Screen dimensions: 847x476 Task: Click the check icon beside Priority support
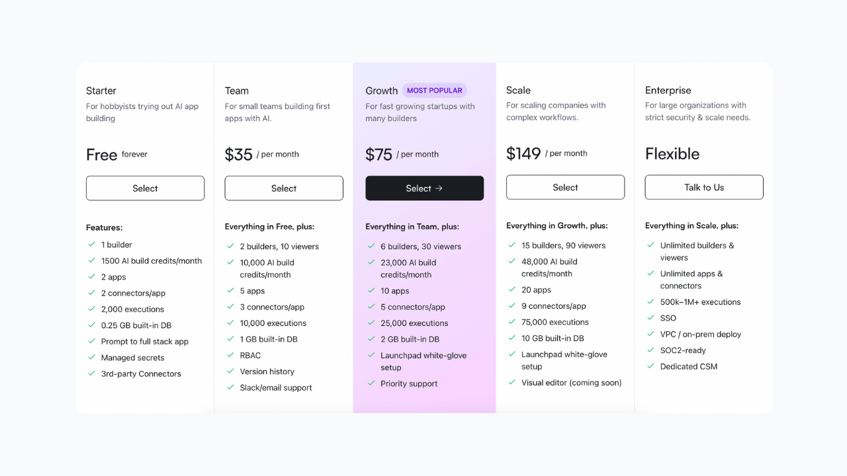(x=371, y=383)
